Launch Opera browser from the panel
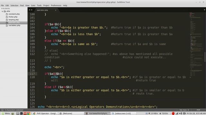This screenshot has height=115, width=206. point(25,113)
